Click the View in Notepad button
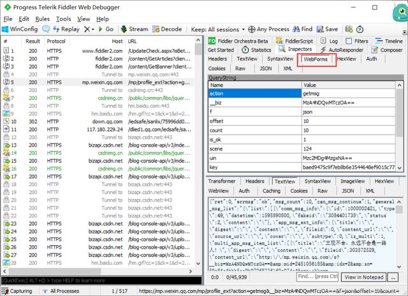Viewport: 408px width, 296px height. coord(364,277)
